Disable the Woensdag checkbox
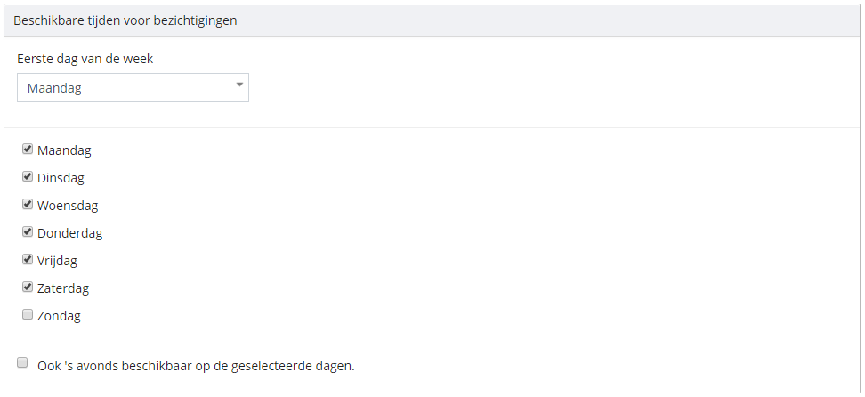Screen dimensions: 865x397 [x=28, y=205]
